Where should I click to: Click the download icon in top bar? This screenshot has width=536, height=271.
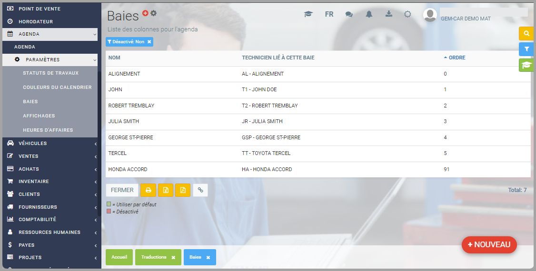388,14
